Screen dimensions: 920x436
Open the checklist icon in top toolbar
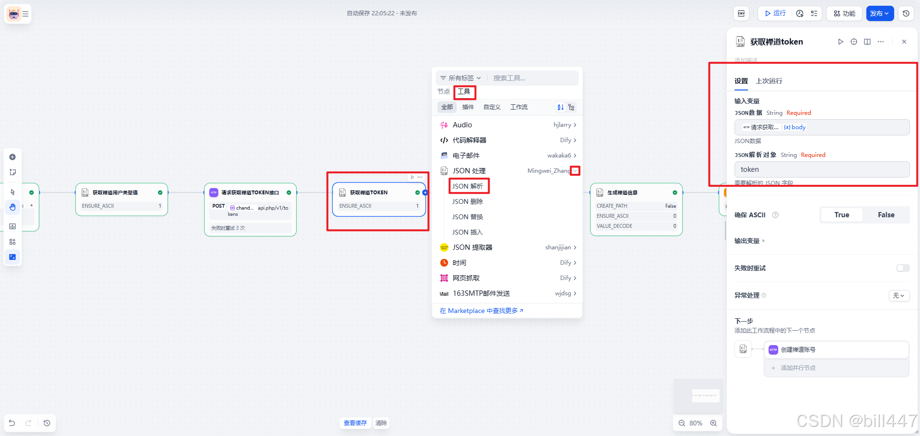point(814,13)
